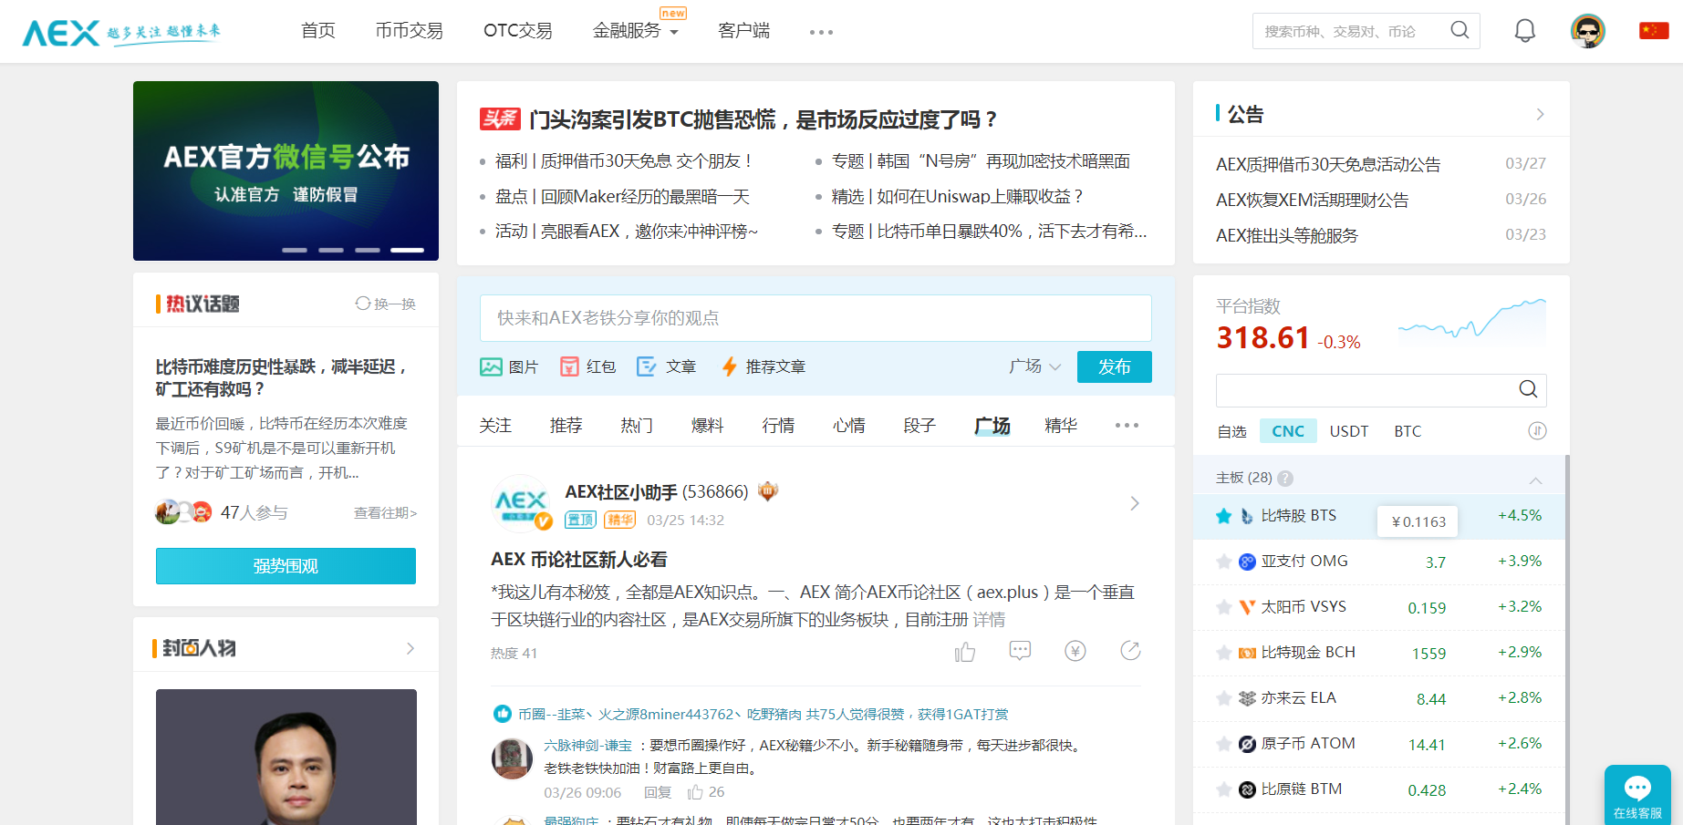1683x825 pixels.
Task: Open 在线客服 chat widget
Action: pyautogui.click(x=1637, y=794)
